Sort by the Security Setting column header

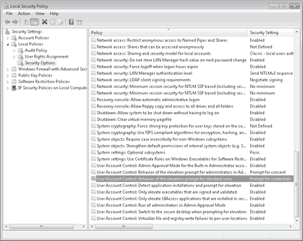[271, 33]
